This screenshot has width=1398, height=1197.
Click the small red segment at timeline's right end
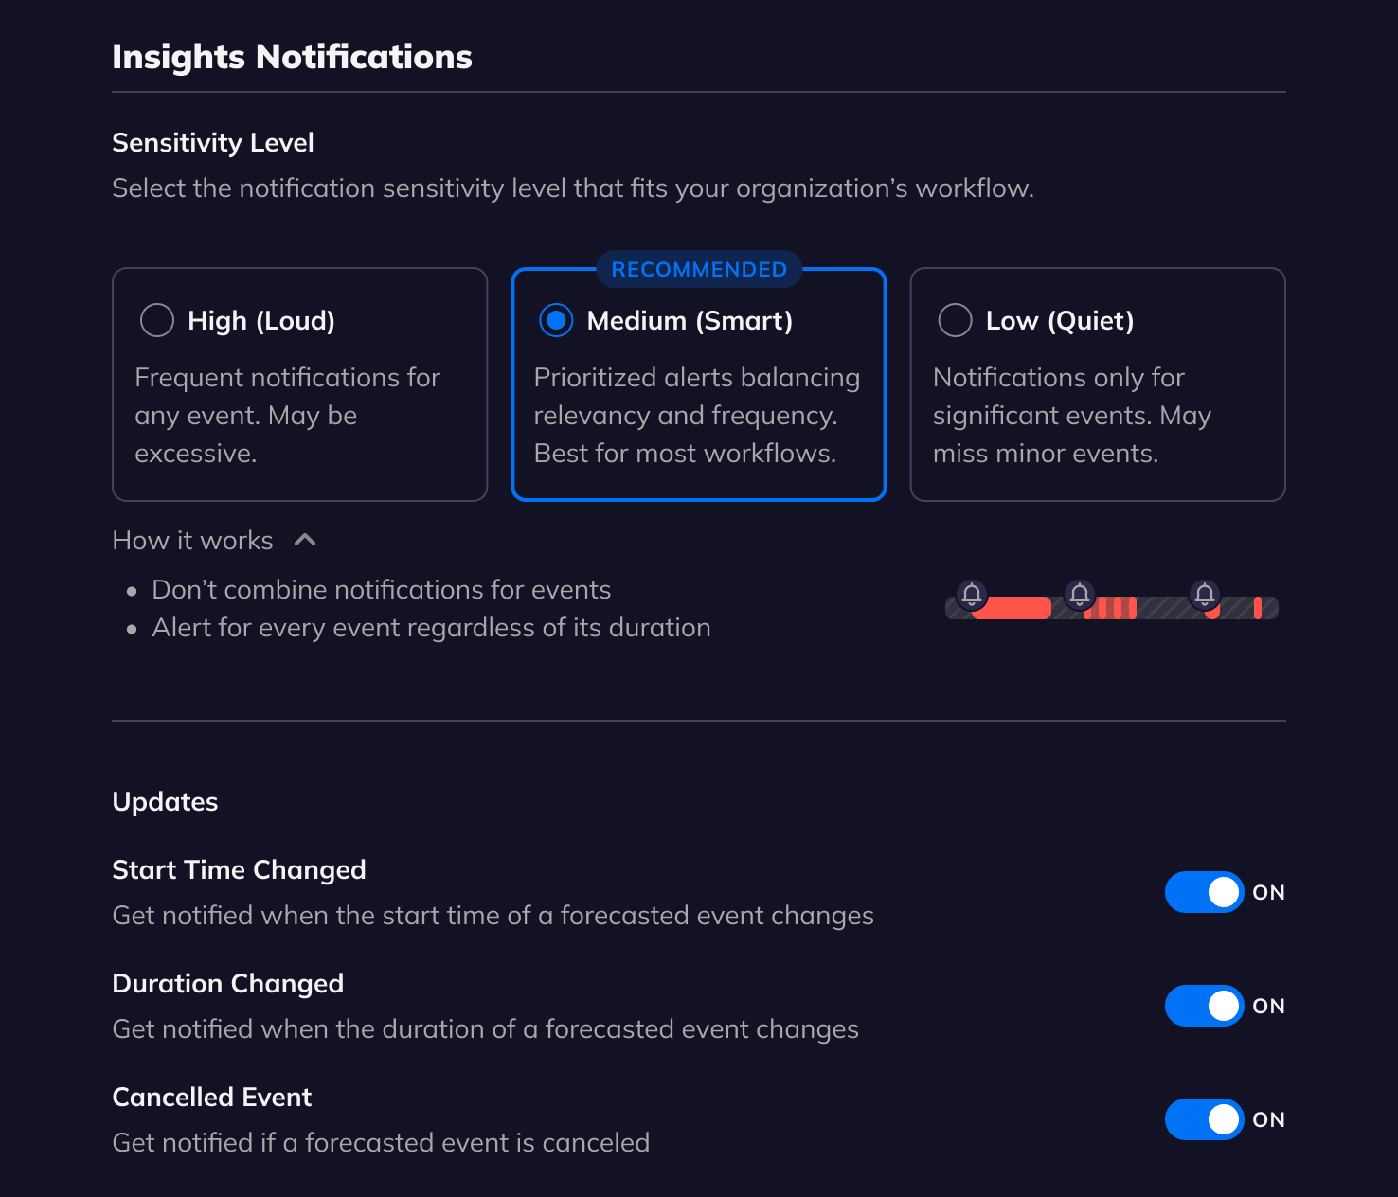(x=1258, y=608)
